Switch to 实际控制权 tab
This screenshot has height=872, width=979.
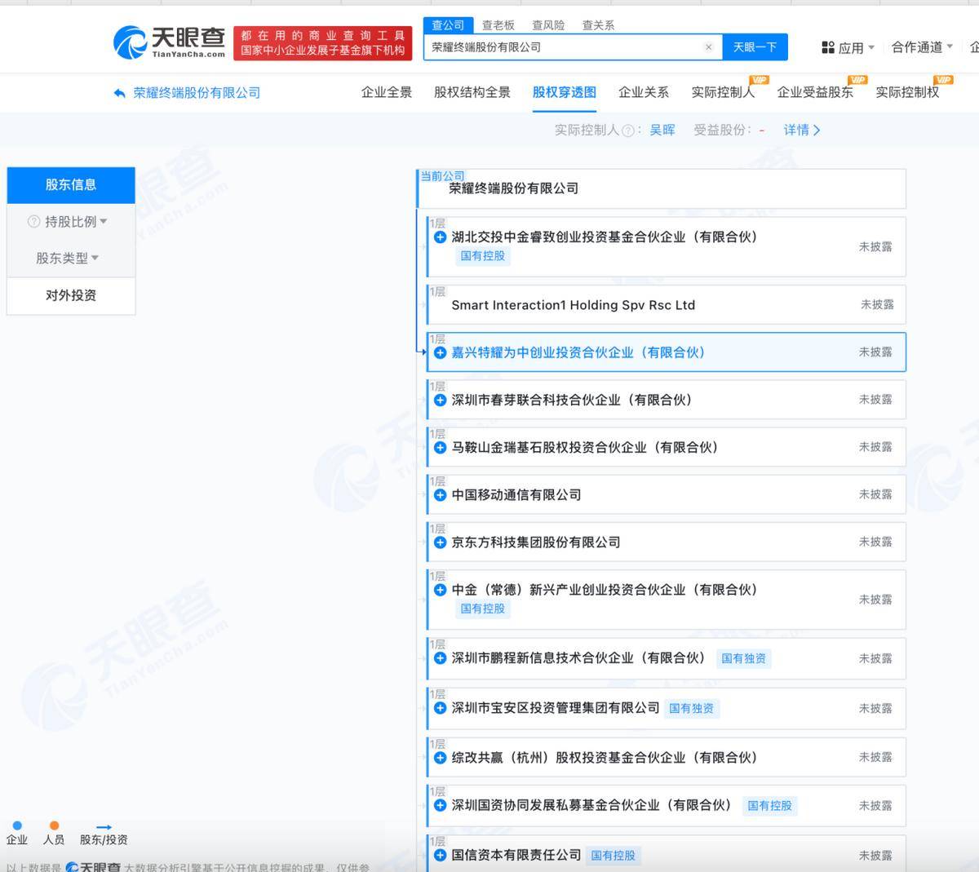(907, 92)
